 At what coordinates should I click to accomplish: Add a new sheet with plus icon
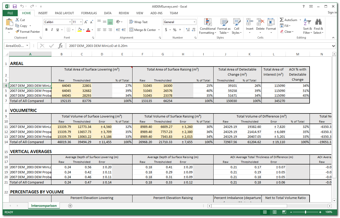(x=70, y=206)
